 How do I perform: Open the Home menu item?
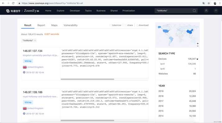(x=48, y=11)
